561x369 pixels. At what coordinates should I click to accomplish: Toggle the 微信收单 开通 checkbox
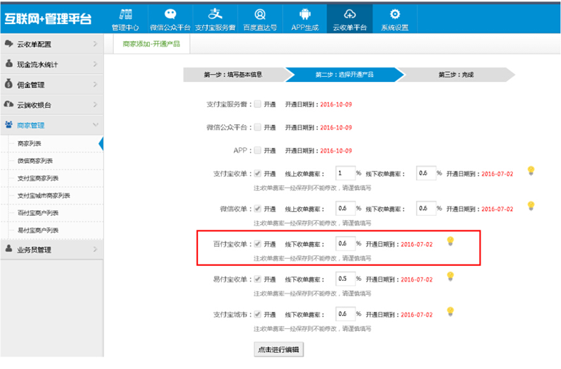tap(258, 209)
